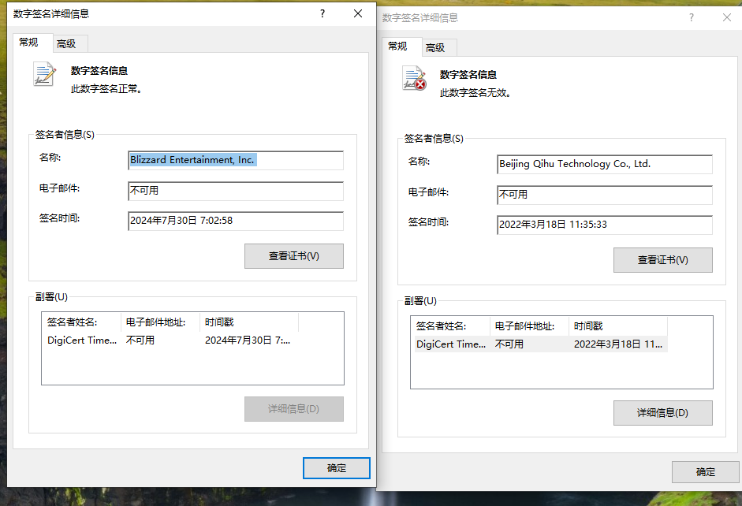Click 查看证书(V) button for Blizzard signature
Screen dimensions: 742x506
[x=294, y=256]
